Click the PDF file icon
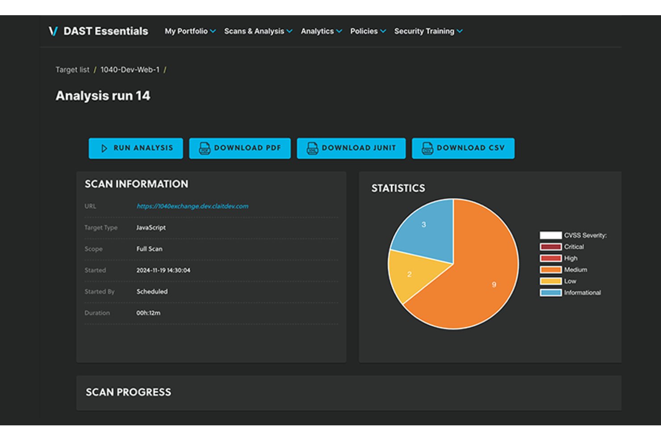Viewport: 661px width, 441px height. point(205,148)
